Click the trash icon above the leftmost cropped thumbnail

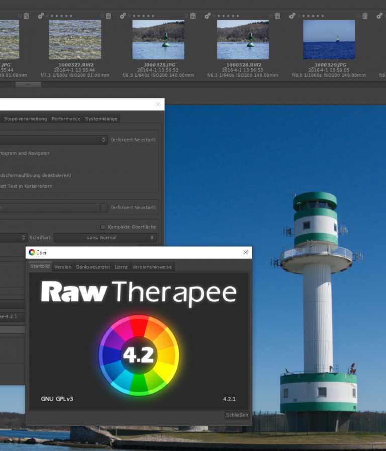pyautogui.click(x=26, y=16)
